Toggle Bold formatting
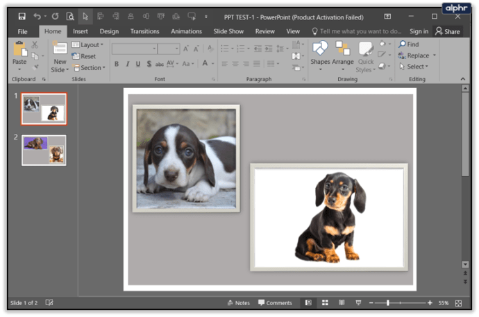The height and width of the screenshot is (317, 479). (117, 65)
